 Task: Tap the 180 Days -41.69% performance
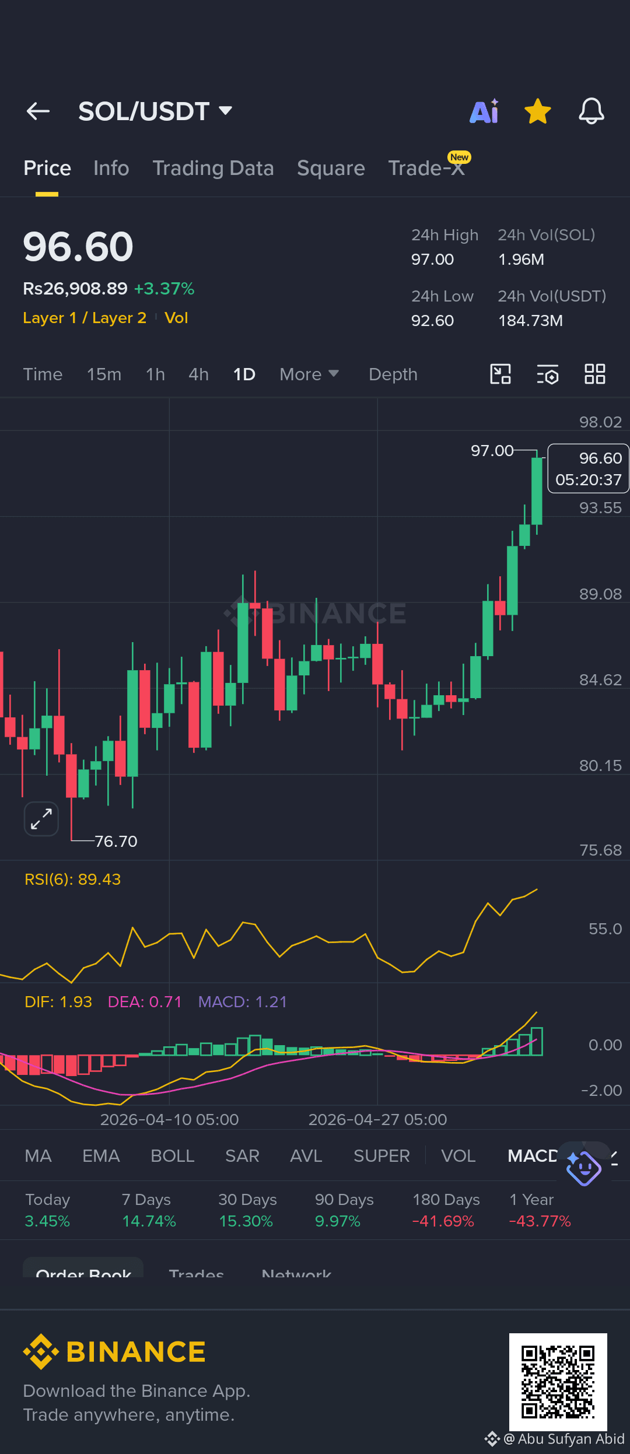(x=446, y=1210)
